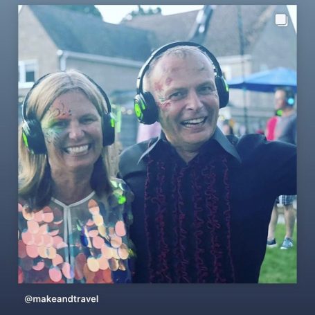
Task: Click the multi-photo carousel icon
Action: click(281, 20)
